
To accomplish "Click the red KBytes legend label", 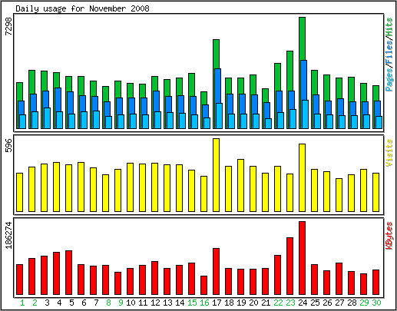I will tap(389, 236).
